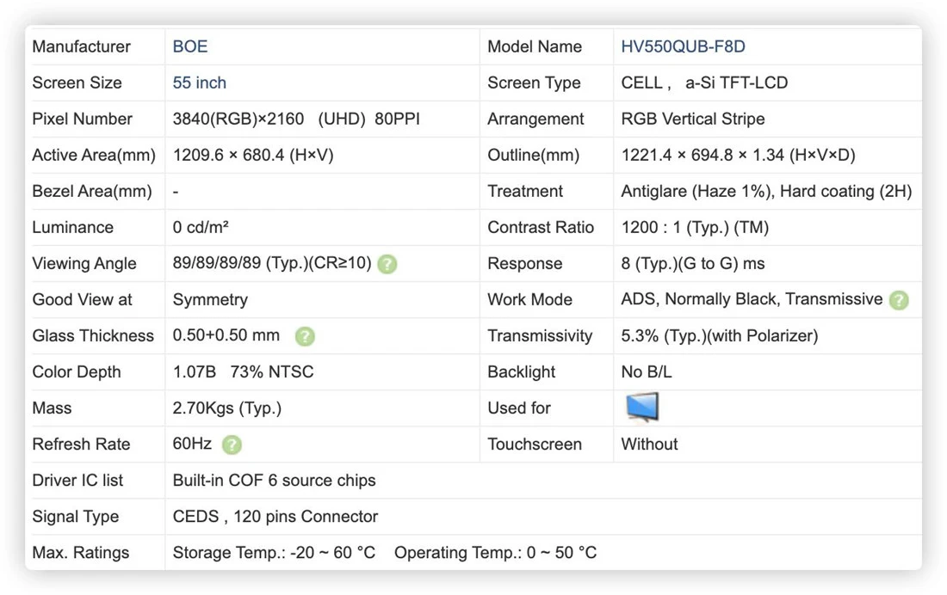Open the HV550QUB-F8D model link
Screen dimensions: 947x595
click(x=683, y=46)
